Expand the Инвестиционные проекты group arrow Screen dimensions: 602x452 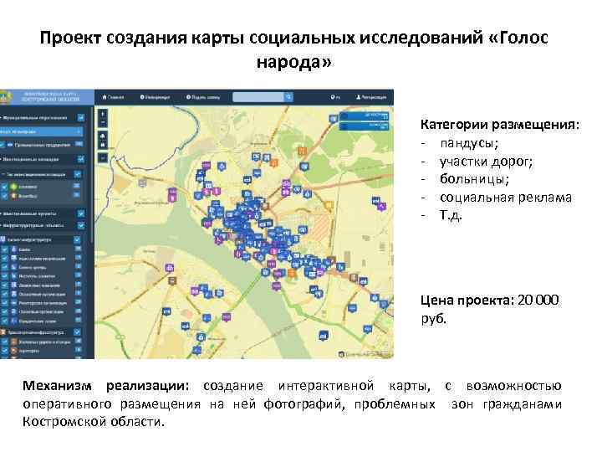[2, 213]
